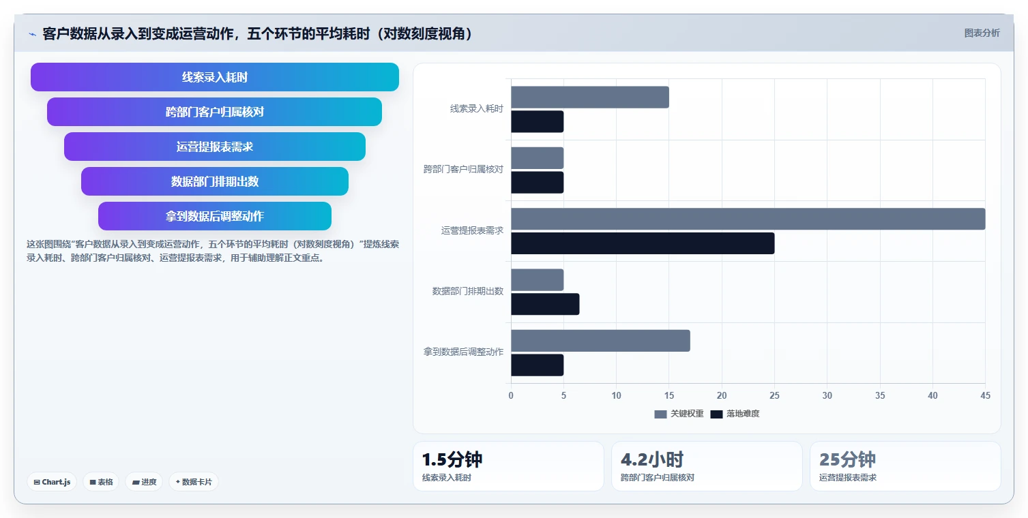Click the 运营提报表需求 y-axis label
The image size is (1028, 518).
click(x=472, y=230)
